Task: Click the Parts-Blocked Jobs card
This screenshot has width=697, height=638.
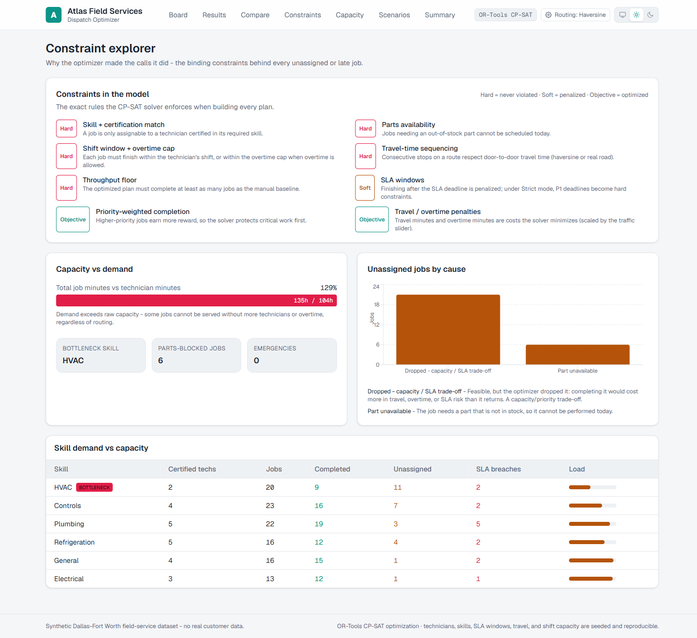Action: [x=196, y=355]
